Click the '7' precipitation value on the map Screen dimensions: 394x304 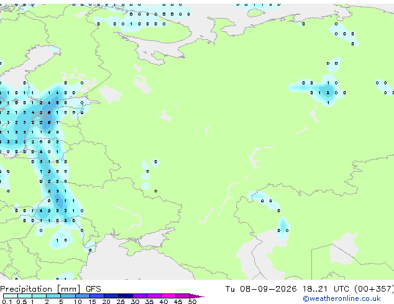57,200
